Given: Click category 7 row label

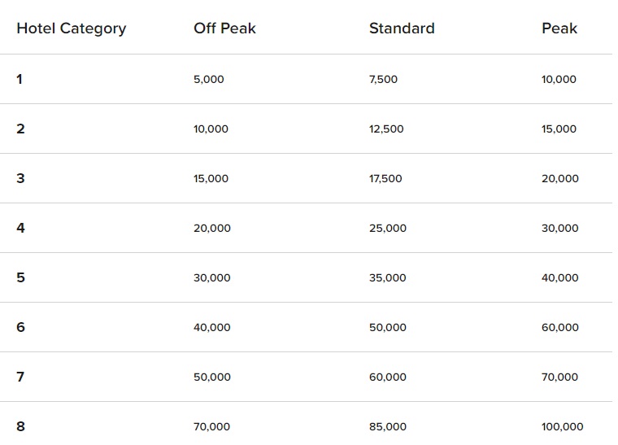Looking at the screenshot, I should click(x=20, y=377).
